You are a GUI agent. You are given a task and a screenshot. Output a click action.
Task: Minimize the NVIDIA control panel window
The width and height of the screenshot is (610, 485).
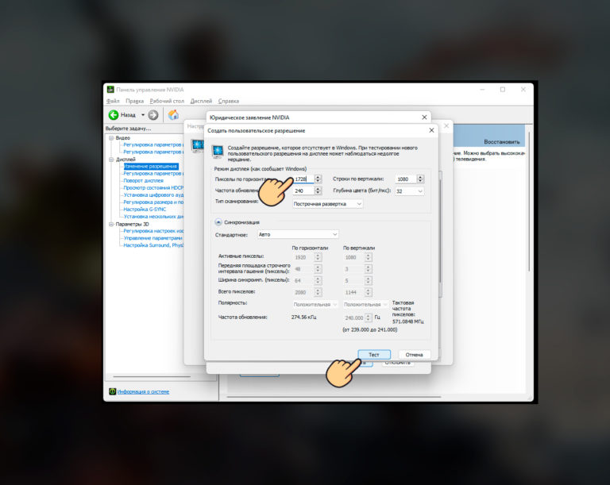(x=482, y=90)
